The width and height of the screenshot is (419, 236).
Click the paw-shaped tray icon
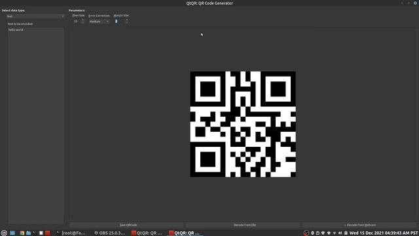click(x=329, y=233)
